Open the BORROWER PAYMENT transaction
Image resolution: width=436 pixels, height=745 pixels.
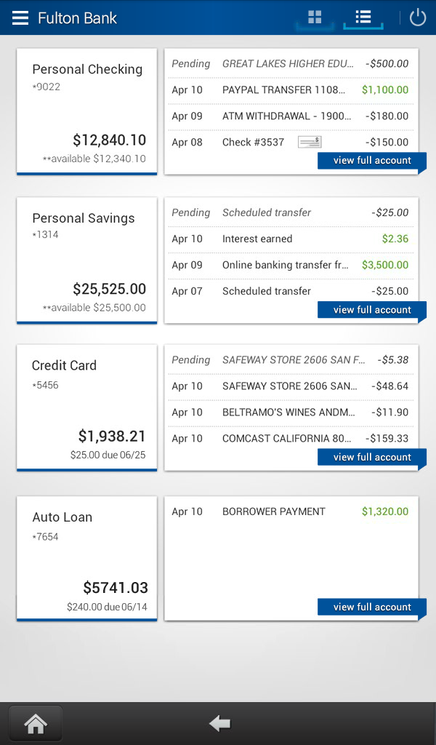pos(291,511)
